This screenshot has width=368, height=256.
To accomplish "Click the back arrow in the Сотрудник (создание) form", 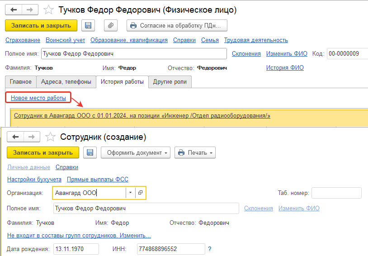I will pyautogui.click(x=15, y=137).
